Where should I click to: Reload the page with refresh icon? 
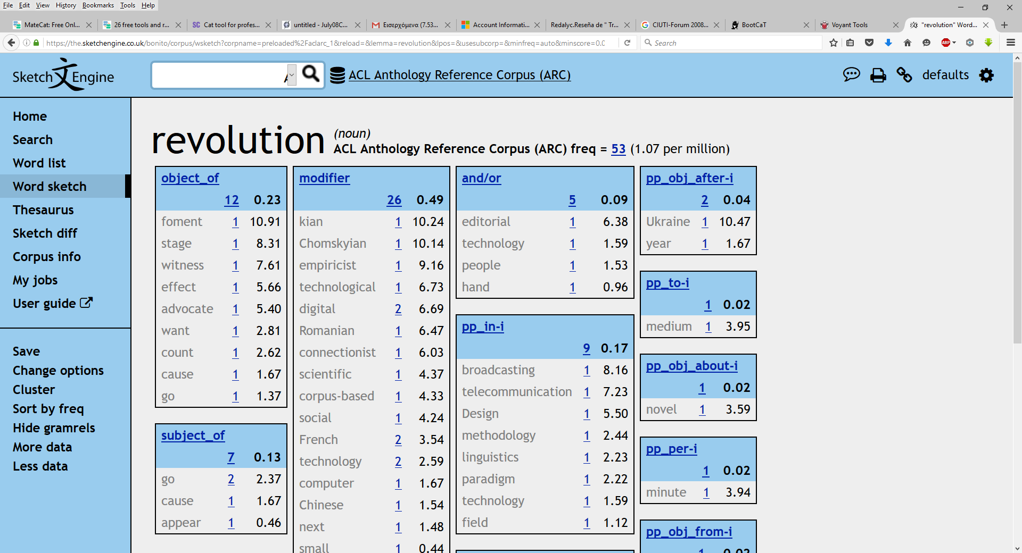tap(628, 43)
